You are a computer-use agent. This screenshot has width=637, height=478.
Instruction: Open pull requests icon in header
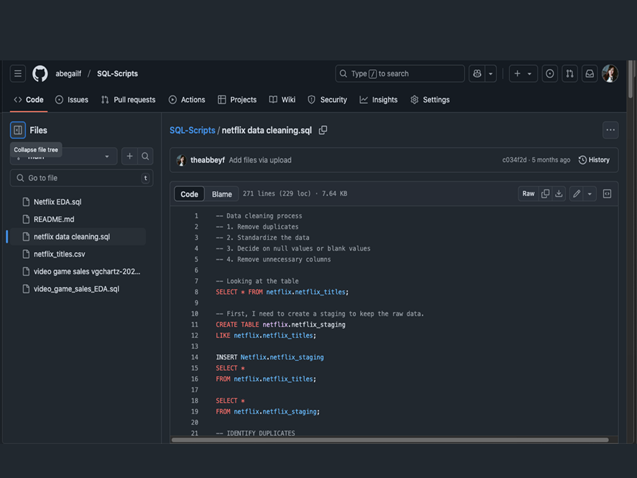click(x=570, y=73)
